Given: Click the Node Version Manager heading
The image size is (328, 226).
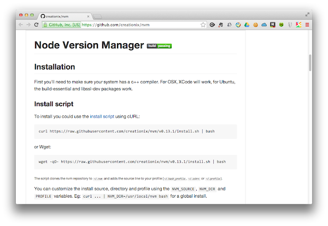Looking at the screenshot, I should pyautogui.click(x=89, y=45).
